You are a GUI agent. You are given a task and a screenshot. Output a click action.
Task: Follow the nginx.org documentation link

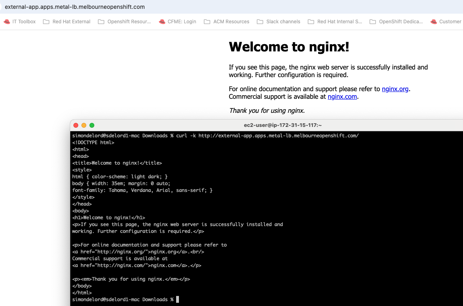395,89
